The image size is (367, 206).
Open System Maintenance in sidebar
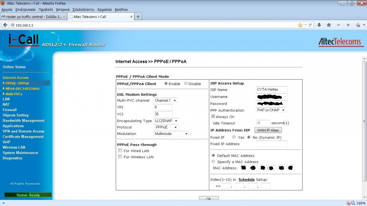coord(20,153)
